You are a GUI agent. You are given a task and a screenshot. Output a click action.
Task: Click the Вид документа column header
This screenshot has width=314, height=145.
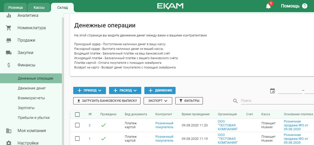[136, 114]
